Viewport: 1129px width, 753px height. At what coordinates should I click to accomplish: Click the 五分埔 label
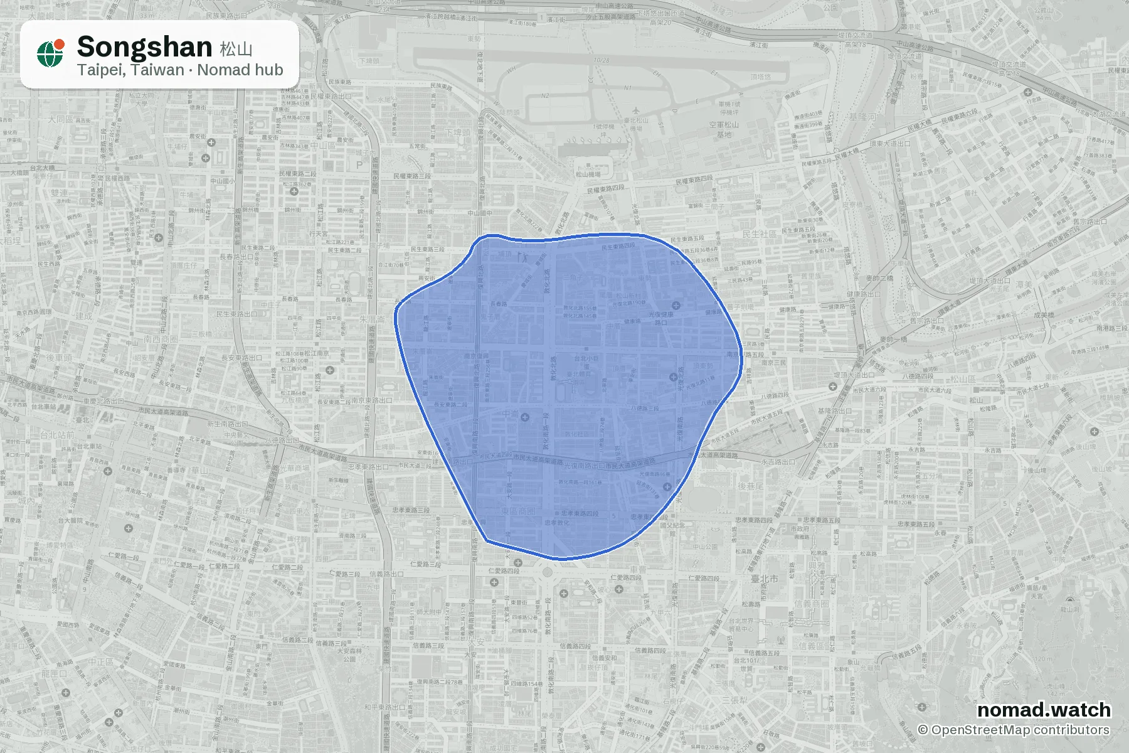931,476
